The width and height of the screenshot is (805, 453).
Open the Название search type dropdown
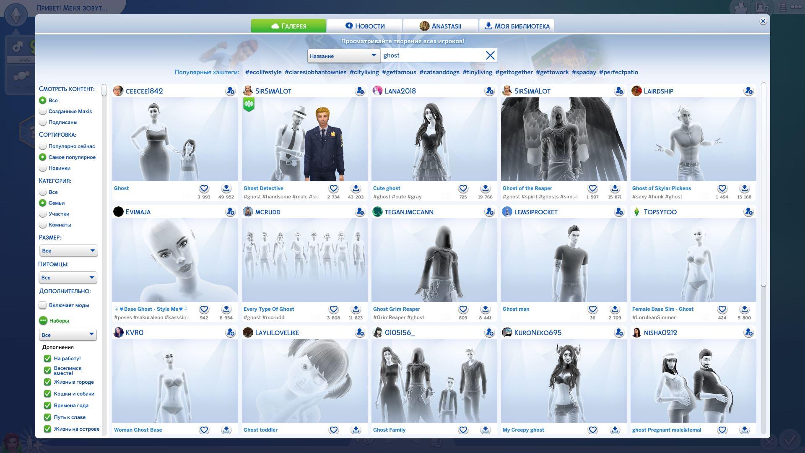tap(343, 56)
